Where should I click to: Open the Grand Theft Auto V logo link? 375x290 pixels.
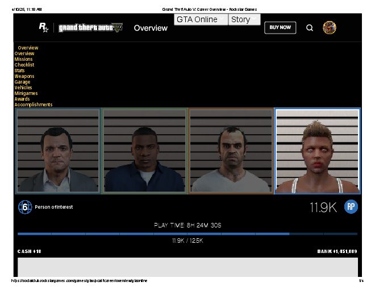coord(91,27)
